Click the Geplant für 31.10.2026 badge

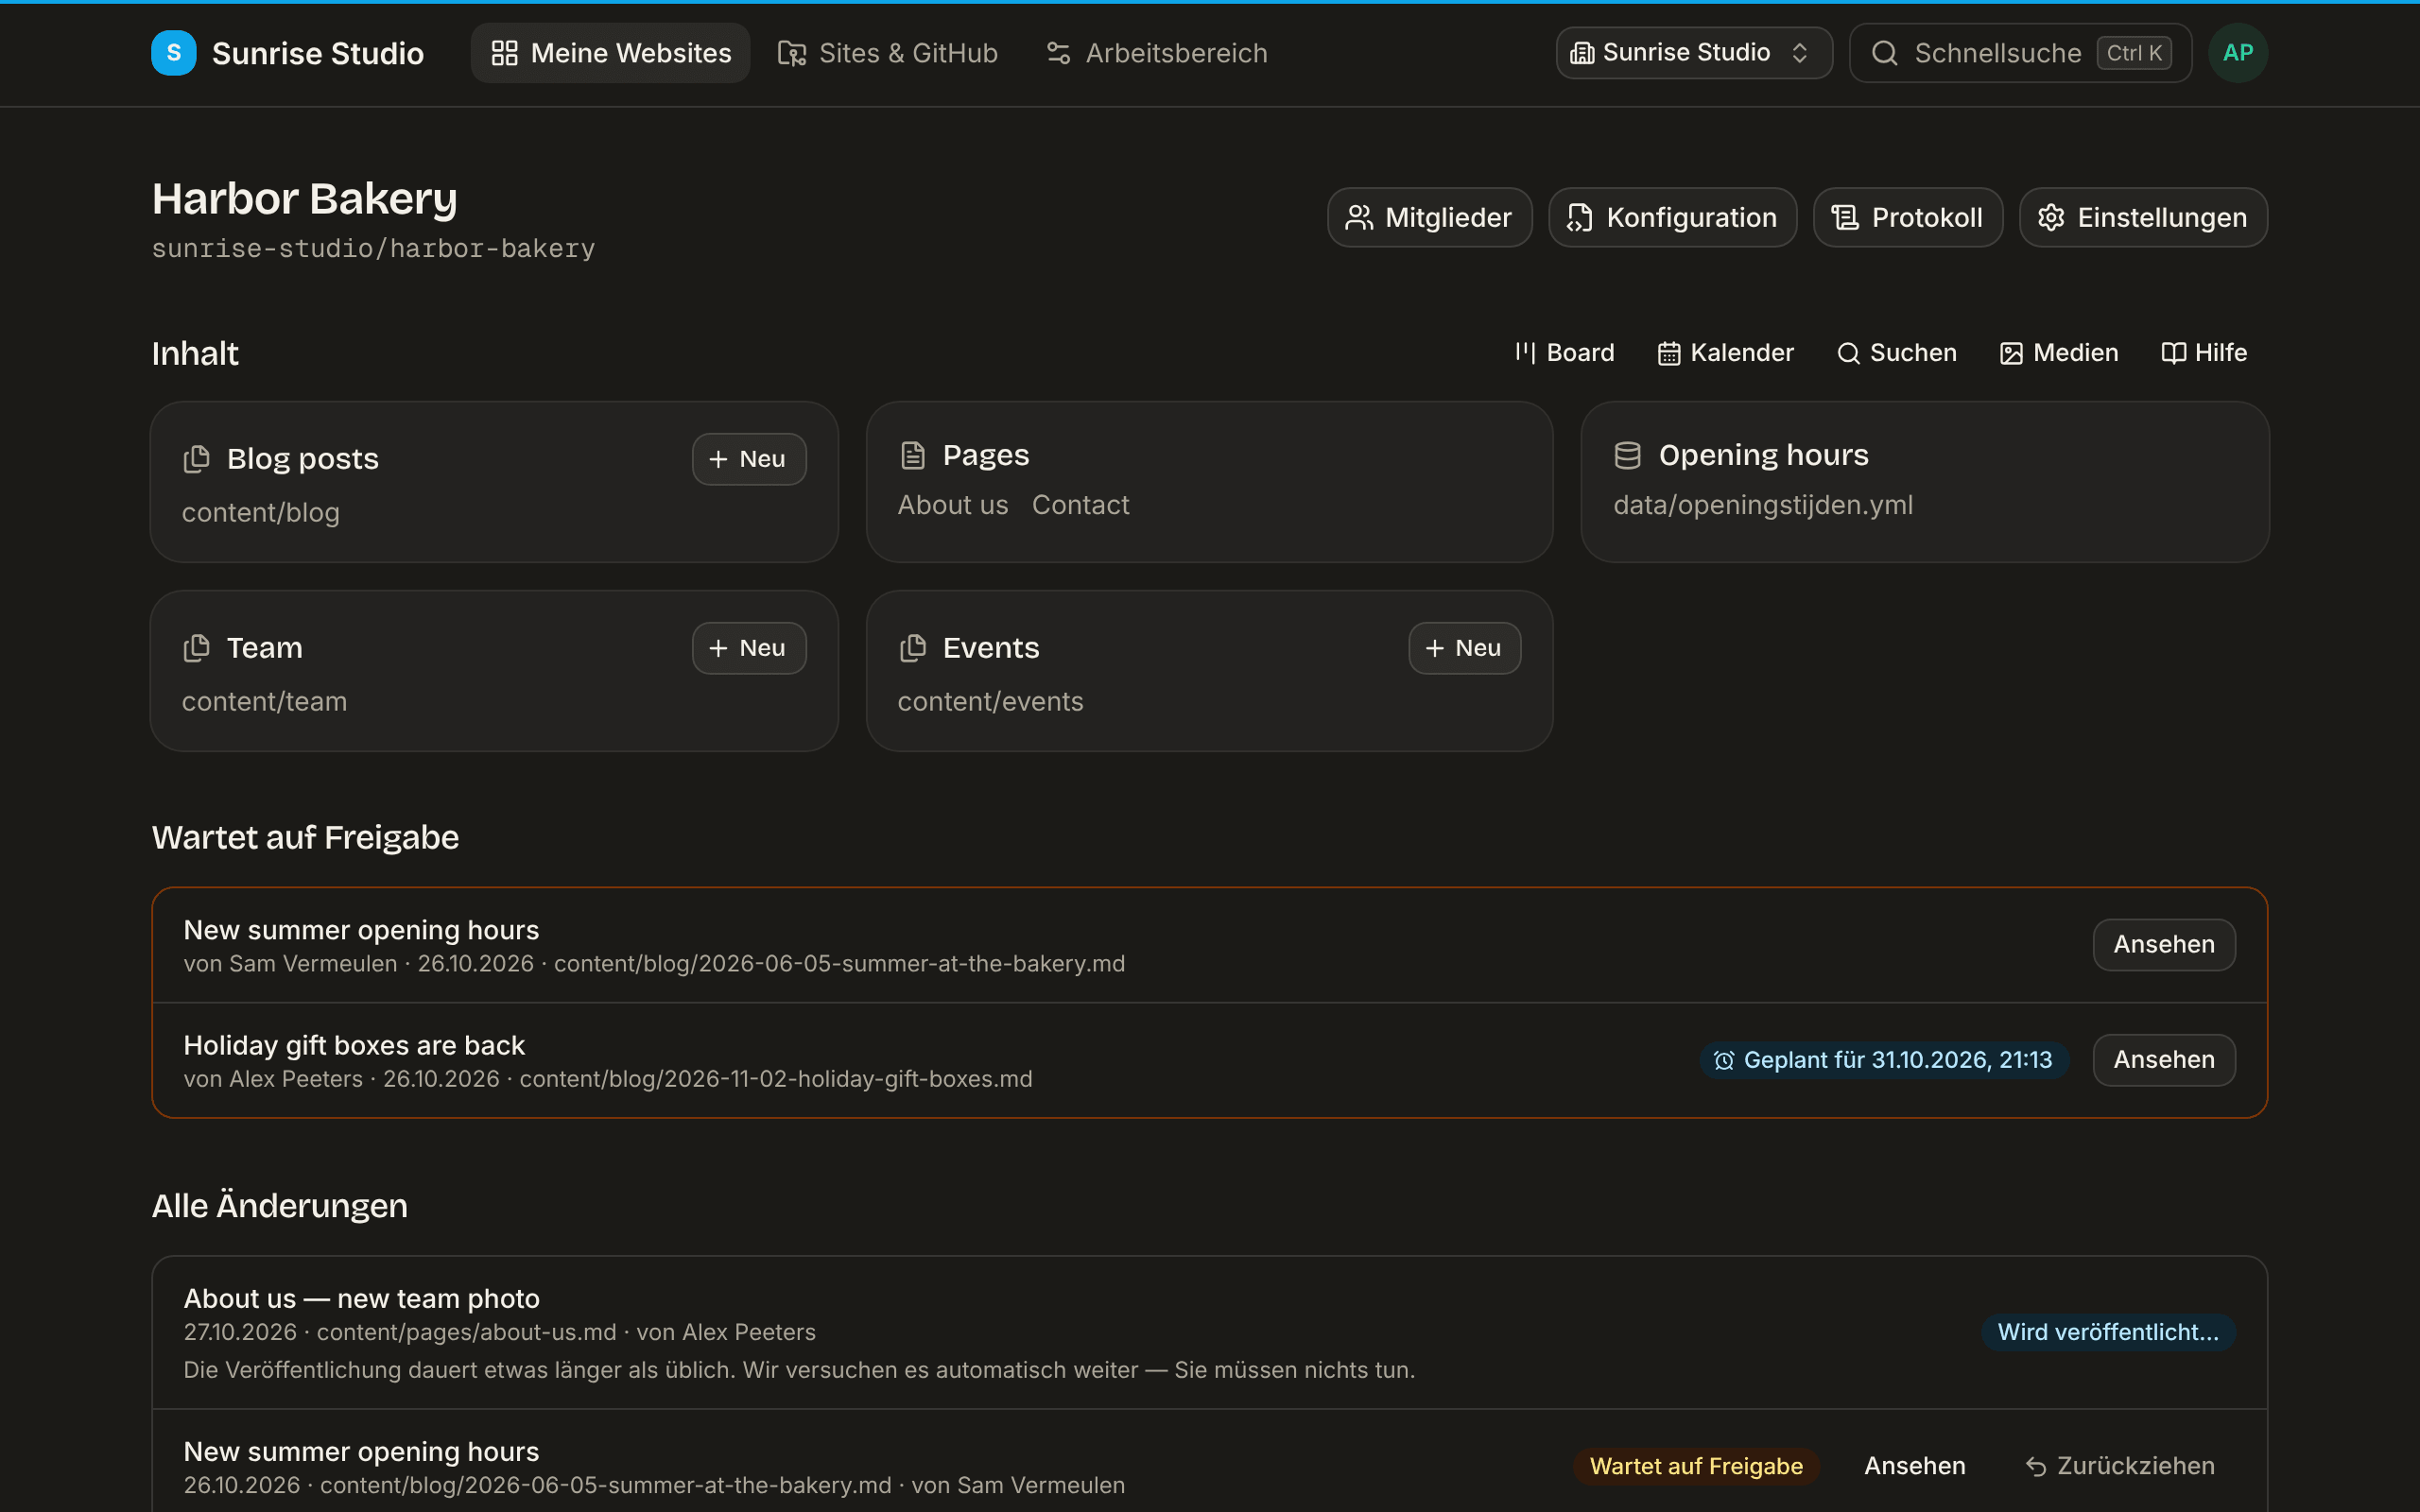pyautogui.click(x=1884, y=1060)
